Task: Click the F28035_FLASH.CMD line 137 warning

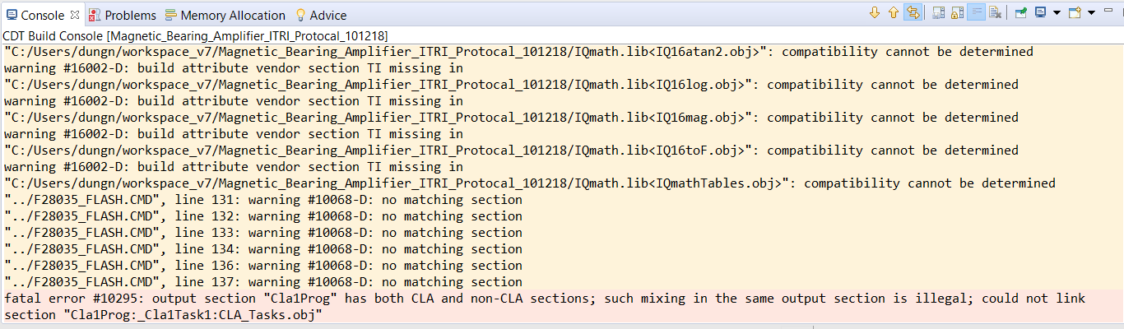Action: pyautogui.click(x=263, y=282)
